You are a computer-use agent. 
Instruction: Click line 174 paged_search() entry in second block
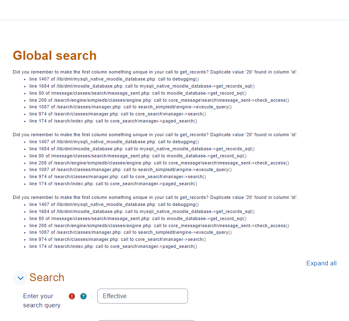113,184
